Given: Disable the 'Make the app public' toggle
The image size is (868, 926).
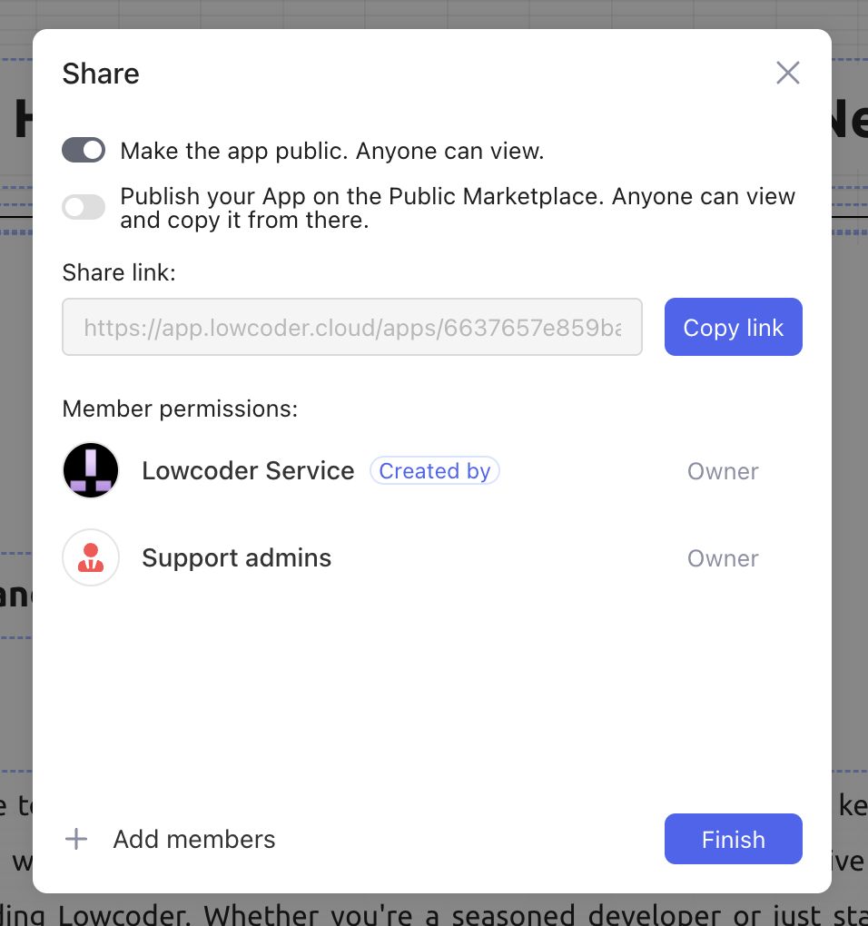Looking at the screenshot, I should (84, 151).
